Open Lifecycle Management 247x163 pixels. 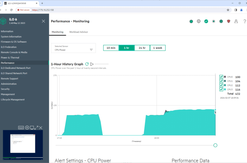[13, 100]
